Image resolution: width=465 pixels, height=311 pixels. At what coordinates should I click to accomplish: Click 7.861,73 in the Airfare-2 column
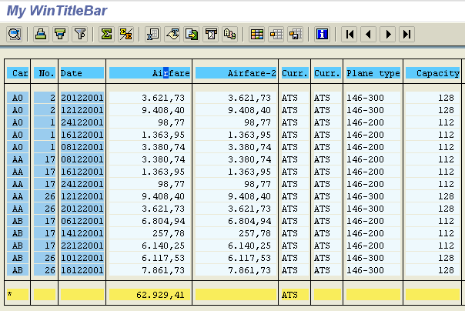click(236, 270)
